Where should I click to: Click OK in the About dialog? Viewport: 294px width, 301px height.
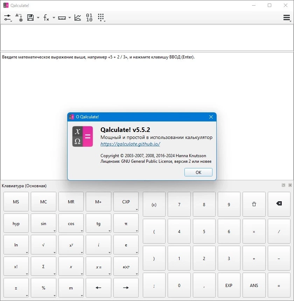point(198,172)
